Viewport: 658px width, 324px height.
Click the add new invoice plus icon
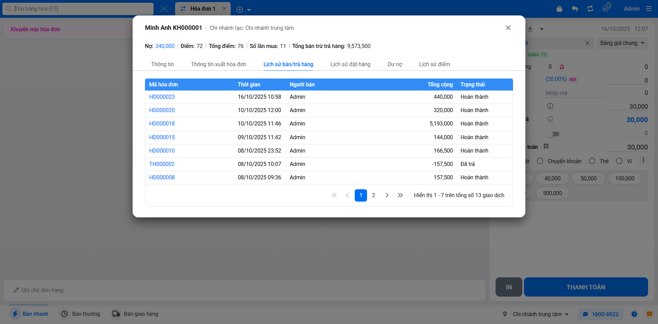coord(240,10)
